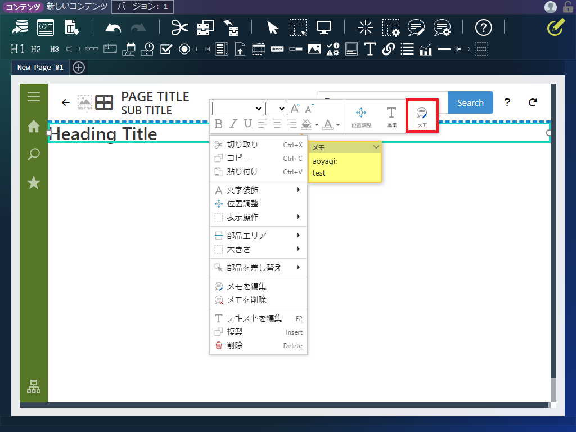The width and height of the screenshot is (576, 432).
Task: Insert an H3 heading component
Action: [x=55, y=49]
